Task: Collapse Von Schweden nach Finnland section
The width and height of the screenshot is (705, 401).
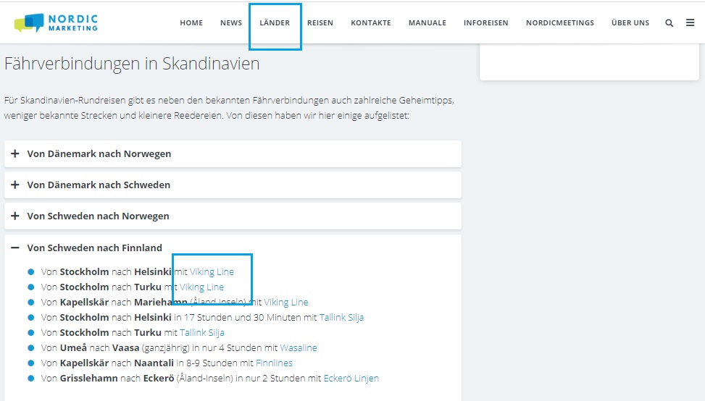Action: [233, 248]
